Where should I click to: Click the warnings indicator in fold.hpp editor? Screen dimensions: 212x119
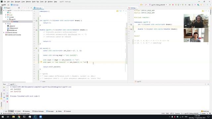(x=203, y=11)
